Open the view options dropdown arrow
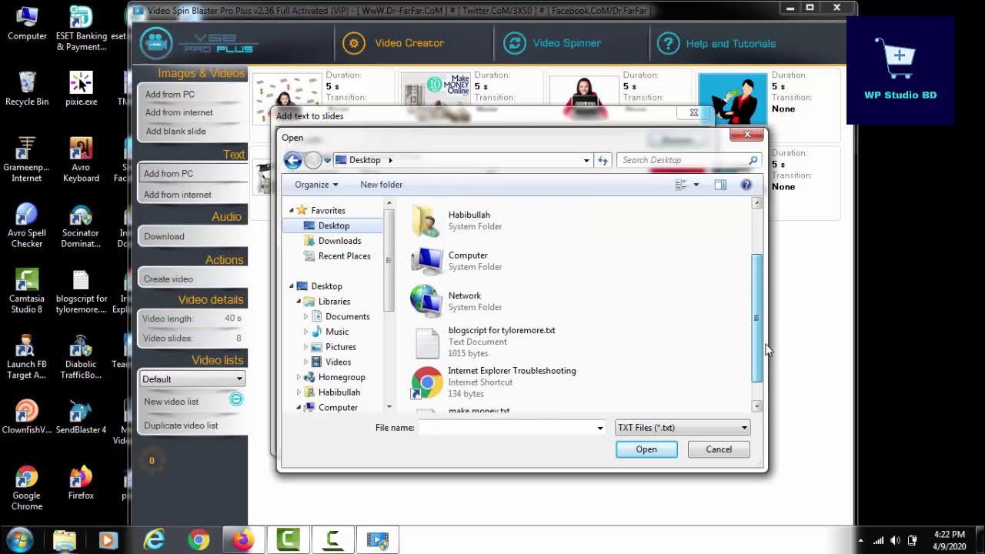The width and height of the screenshot is (985, 554). (x=696, y=185)
